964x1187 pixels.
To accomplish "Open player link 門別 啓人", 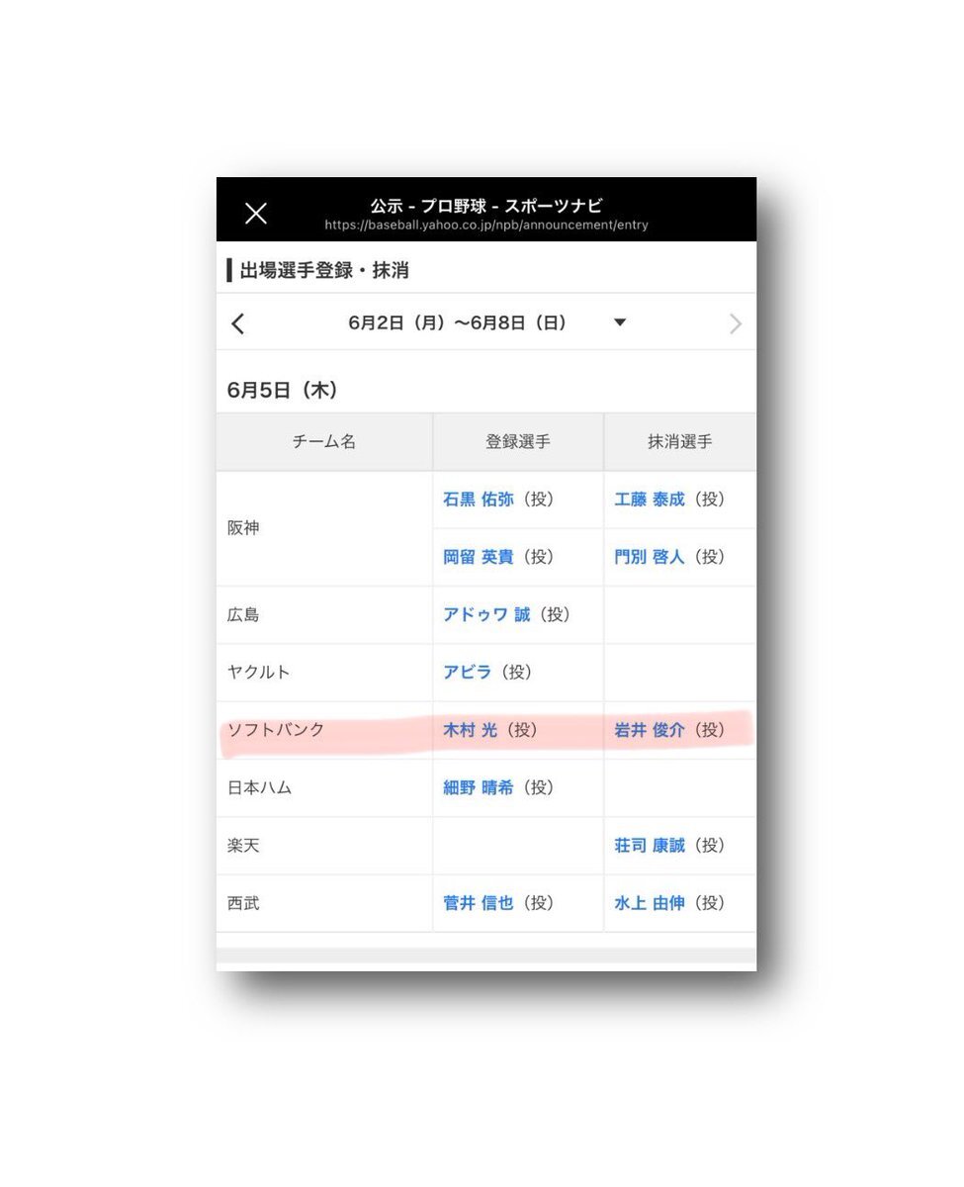I will tap(649, 557).
